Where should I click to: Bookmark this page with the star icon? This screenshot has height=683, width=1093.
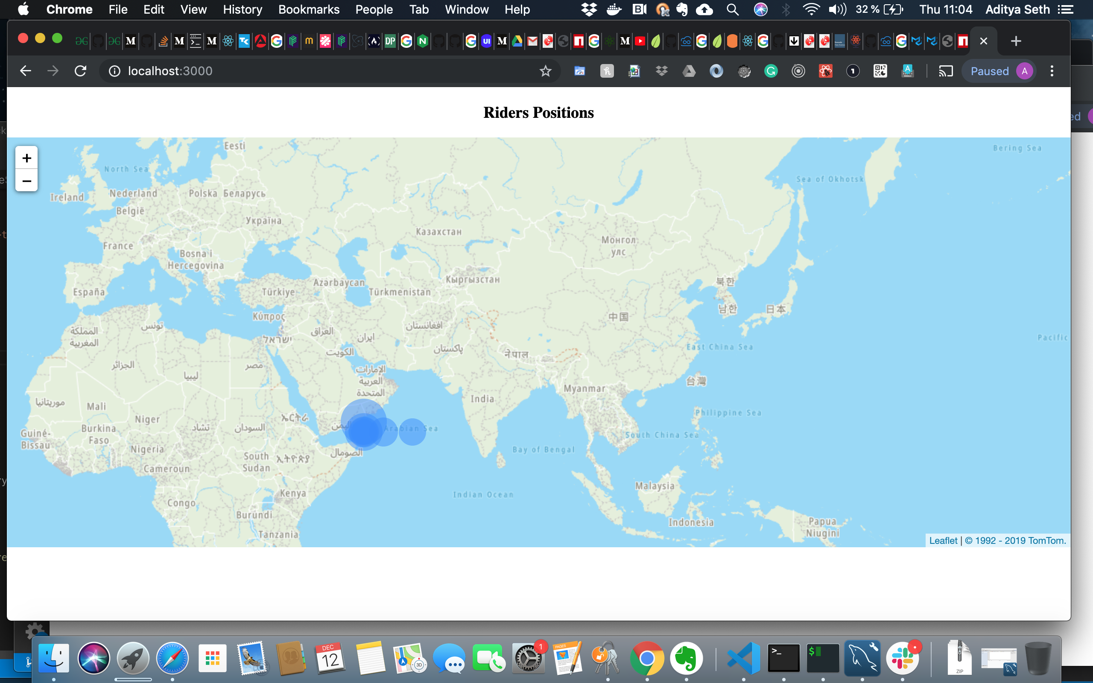tap(546, 71)
